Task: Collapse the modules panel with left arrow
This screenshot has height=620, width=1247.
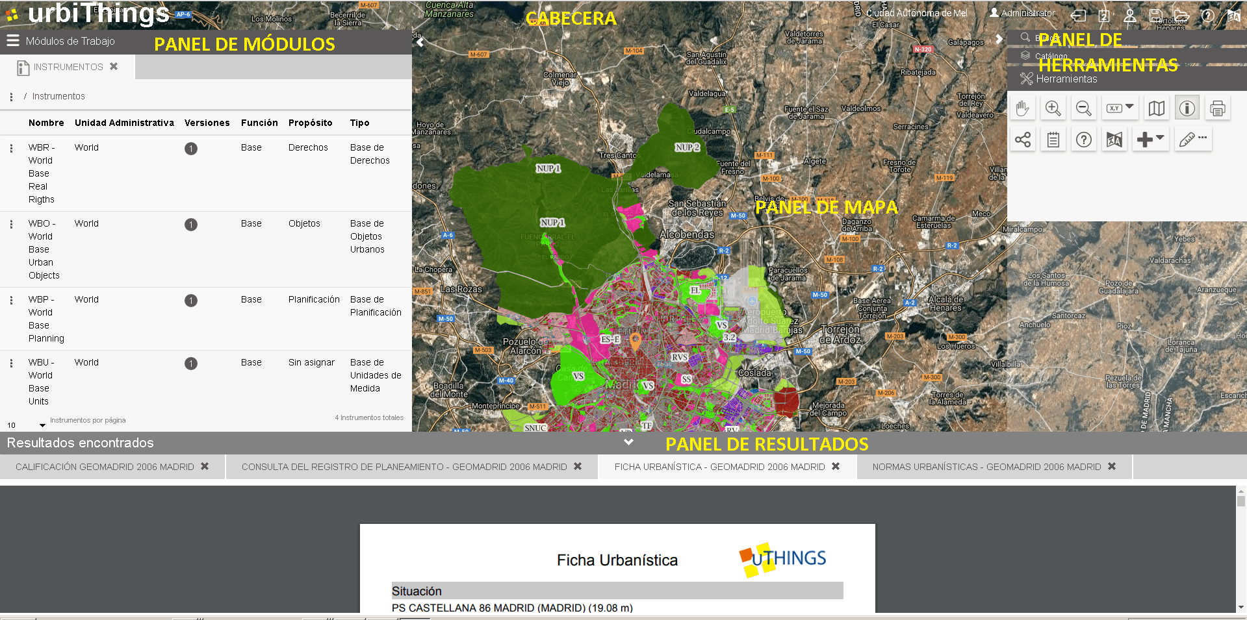Action: point(420,42)
